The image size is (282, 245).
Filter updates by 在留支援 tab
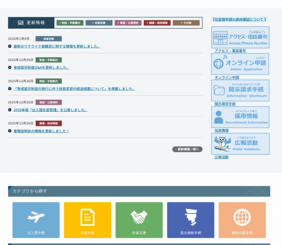click(x=99, y=23)
